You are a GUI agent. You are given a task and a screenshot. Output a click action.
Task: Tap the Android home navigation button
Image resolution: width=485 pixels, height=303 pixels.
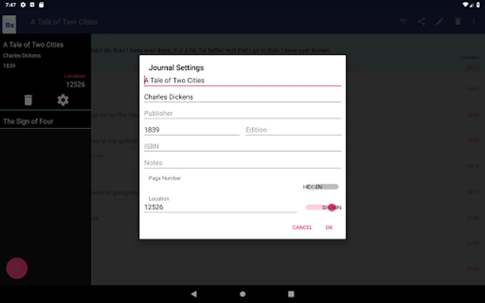pos(243,294)
